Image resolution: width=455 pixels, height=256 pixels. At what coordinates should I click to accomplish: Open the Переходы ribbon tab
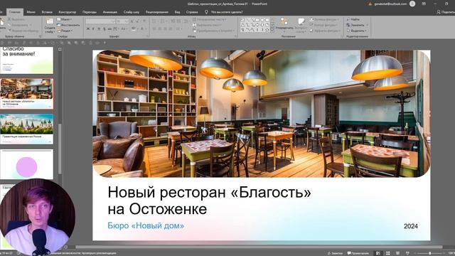click(x=90, y=12)
